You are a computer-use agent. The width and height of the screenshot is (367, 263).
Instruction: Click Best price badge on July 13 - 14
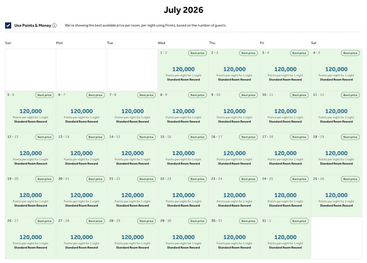coord(95,137)
